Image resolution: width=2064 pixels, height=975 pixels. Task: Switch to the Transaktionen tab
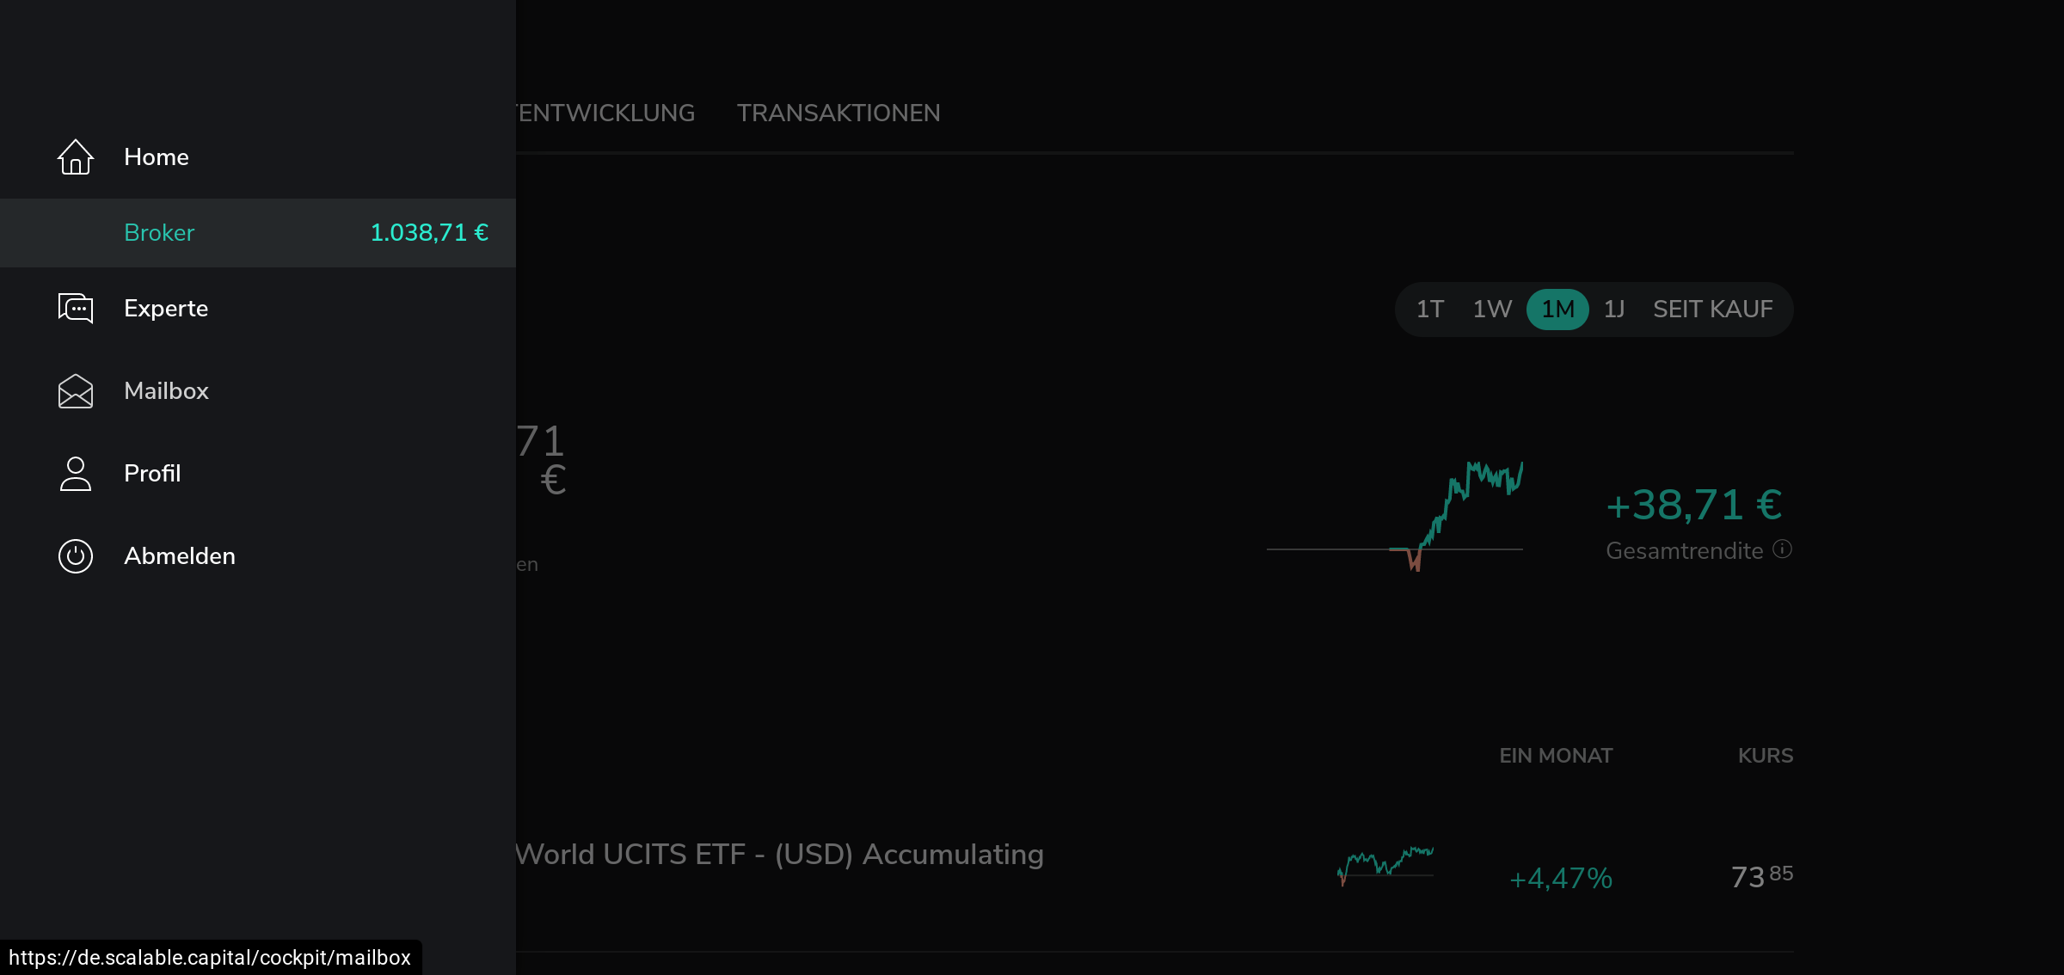(838, 113)
